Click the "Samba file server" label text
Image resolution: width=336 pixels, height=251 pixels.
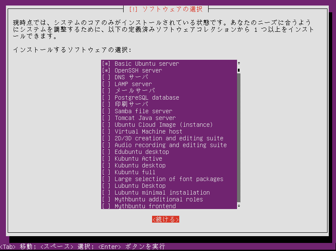click(143, 111)
